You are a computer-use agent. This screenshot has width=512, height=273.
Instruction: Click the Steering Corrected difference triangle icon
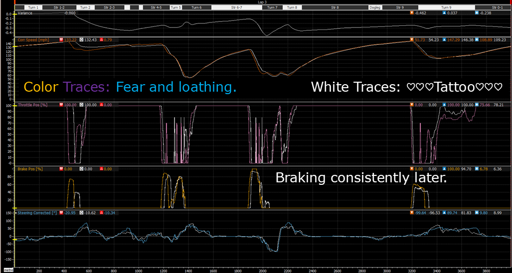point(101,213)
